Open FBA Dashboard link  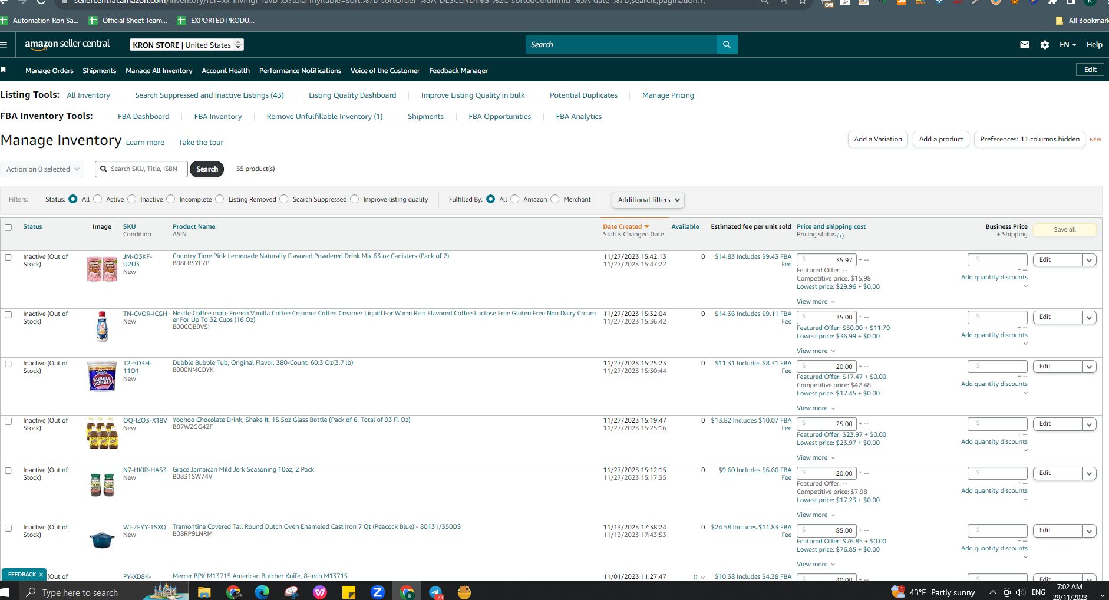[143, 117]
